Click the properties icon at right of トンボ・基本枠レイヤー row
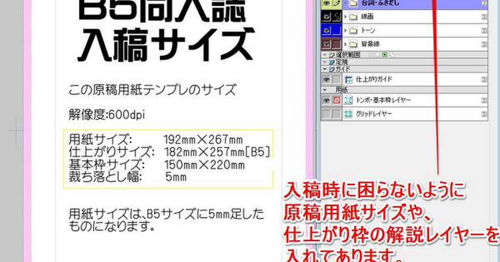Image resolution: width=500 pixels, height=262 pixels. [x=484, y=100]
